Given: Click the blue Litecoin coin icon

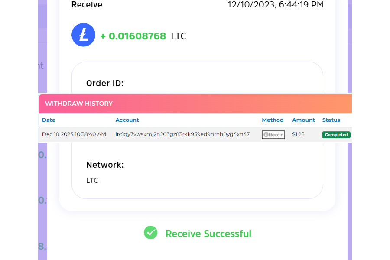Looking at the screenshot, I should 83,35.
